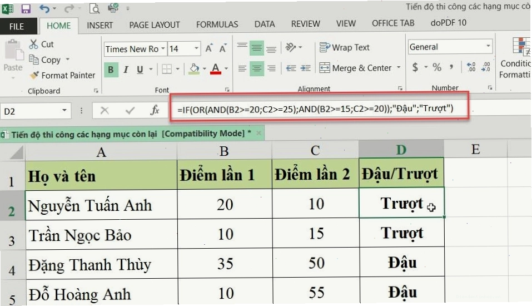Expand the General number format list
The image size is (532, 306).
488,46
